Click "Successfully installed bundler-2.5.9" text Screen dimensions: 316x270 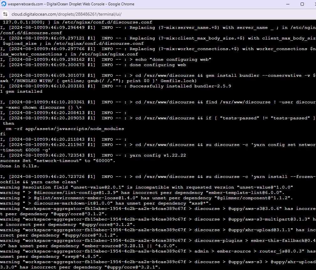click(x=180, y=86)
